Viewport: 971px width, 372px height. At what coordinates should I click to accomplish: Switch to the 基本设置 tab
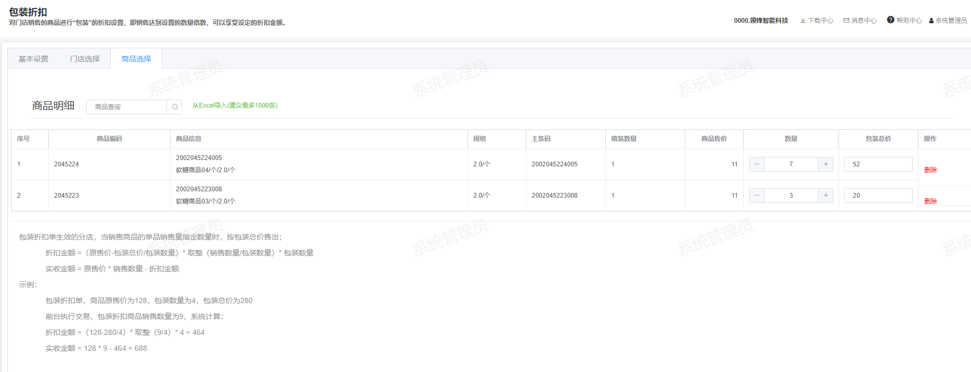pos(33,59)
